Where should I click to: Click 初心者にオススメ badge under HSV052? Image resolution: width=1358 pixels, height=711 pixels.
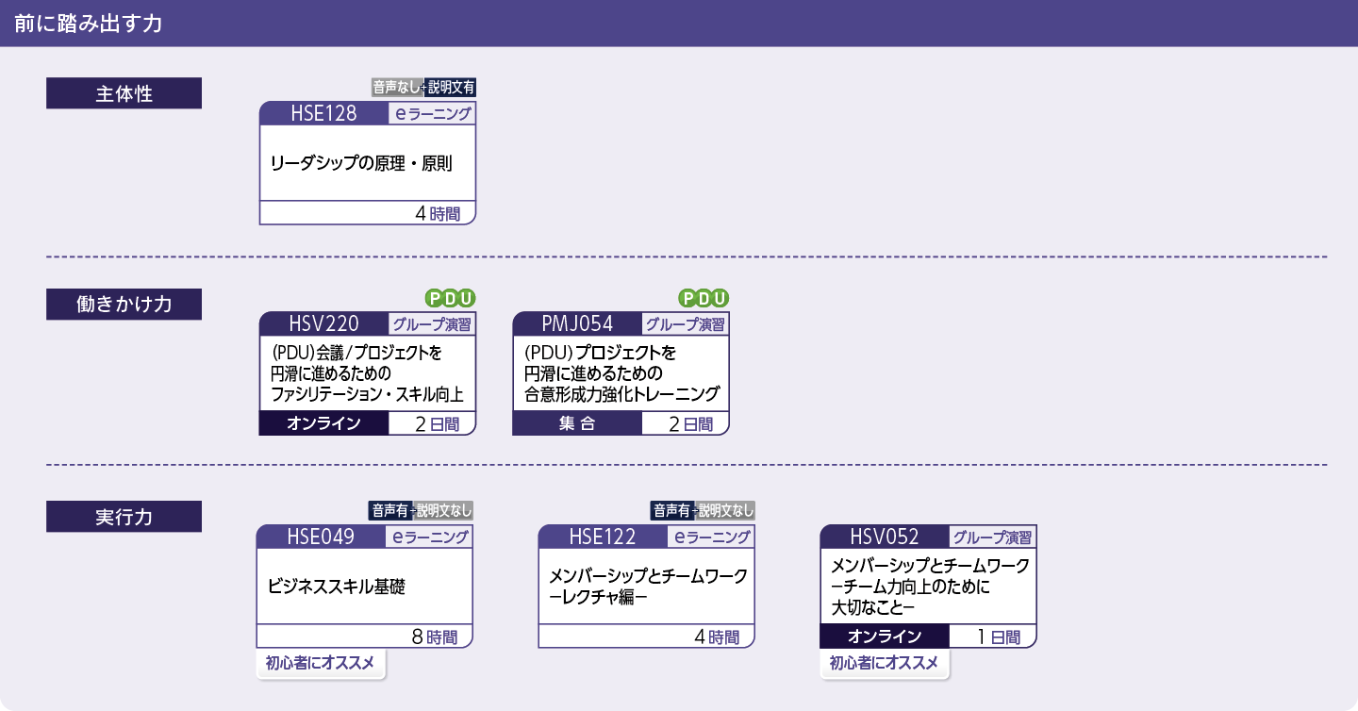[x=885, y=664]
